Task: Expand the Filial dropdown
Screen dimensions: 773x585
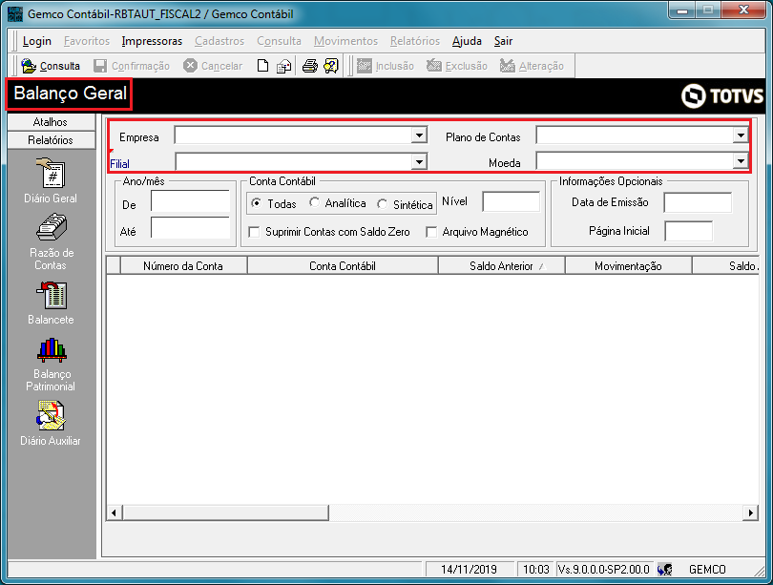Action: 419,161
